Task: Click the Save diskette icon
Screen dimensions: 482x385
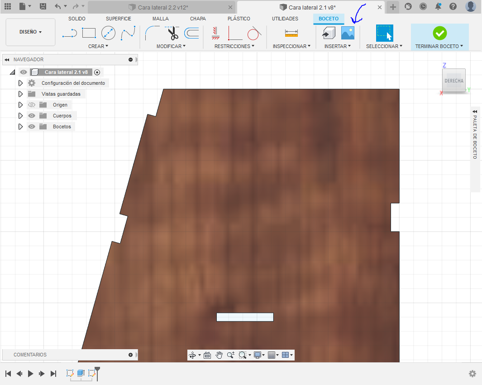Action: 43,6
